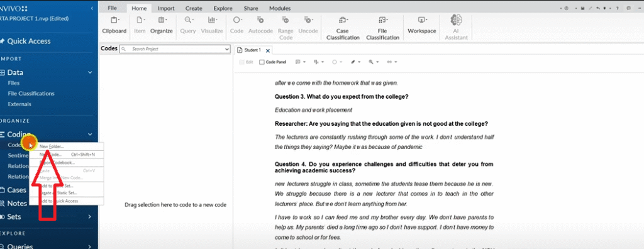Click the Code ribbon button
644x249 pixels.
click(x=237, y=25)
